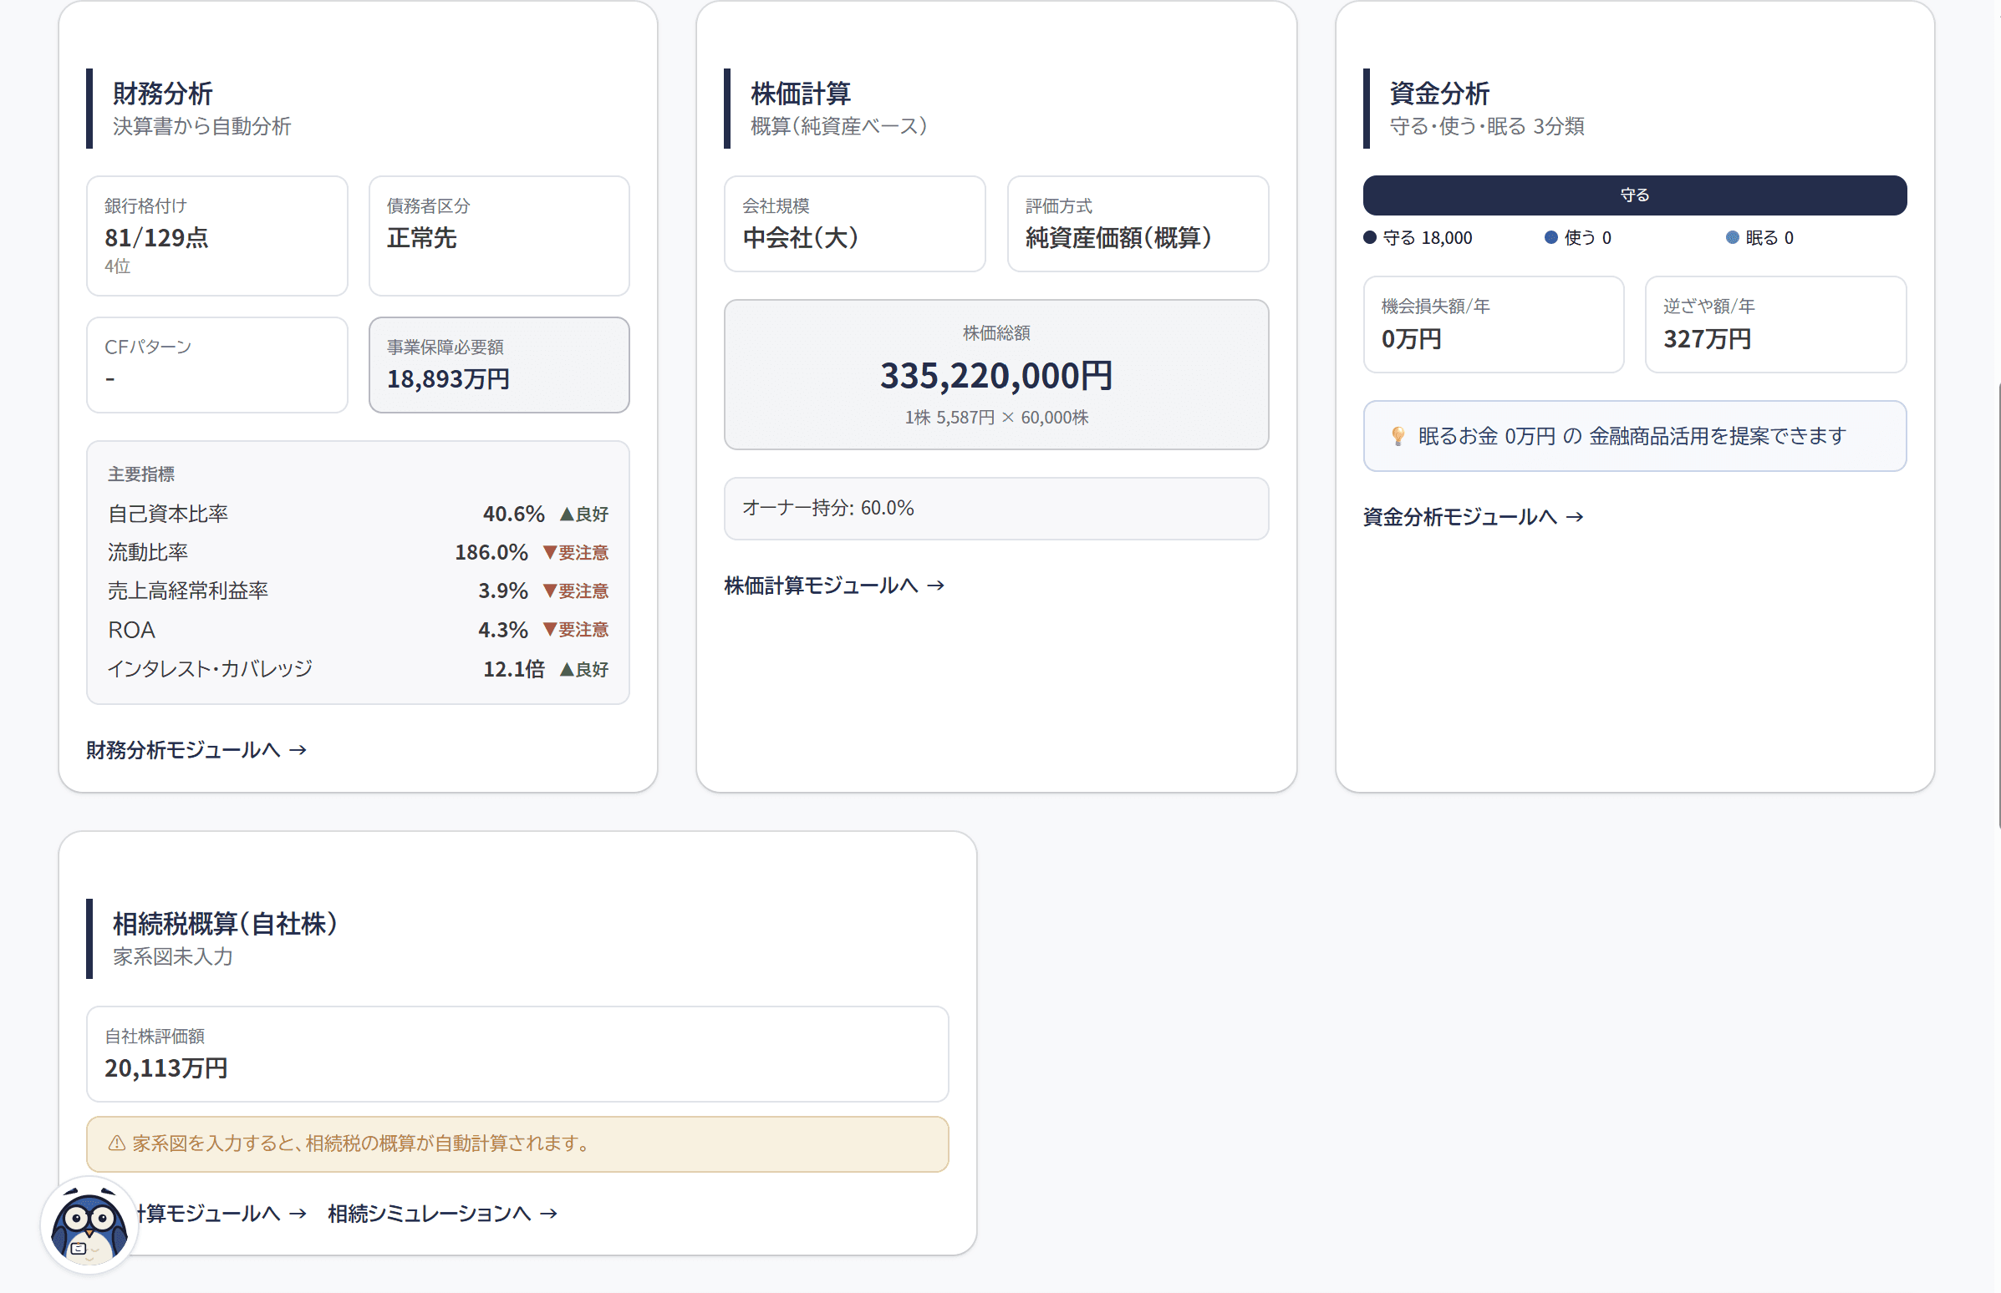This screenshot has height=1293, width=2001.
Task: Select the 事業保障必要額 18,893万円 card
Action: [x=499, y=364]
